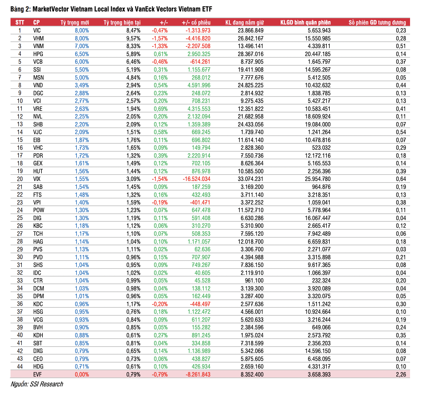Screen dimensions: 426x395
Task: Select the VHM current weight 9,57%
Action: click(x=133, y=39)
